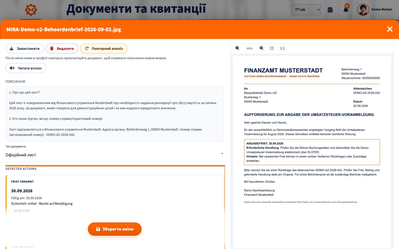Click the trash icon in Видалити
399x249 pixels.
tap(52, 48)
